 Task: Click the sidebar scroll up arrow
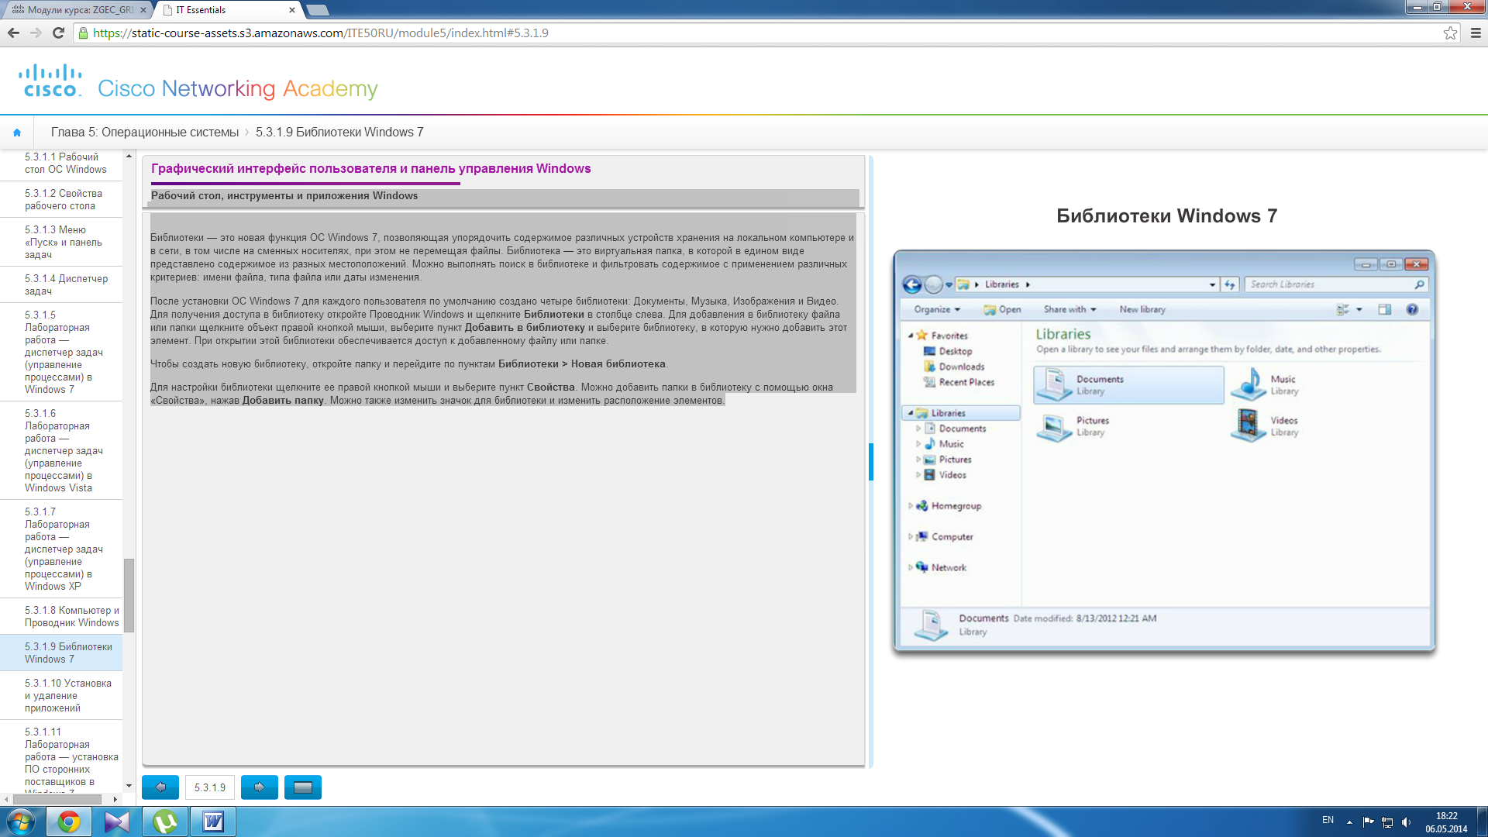(129, 156)
